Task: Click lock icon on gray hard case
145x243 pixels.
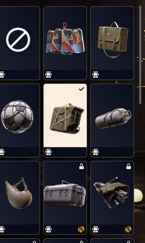Action: click(x=82, y=166)
